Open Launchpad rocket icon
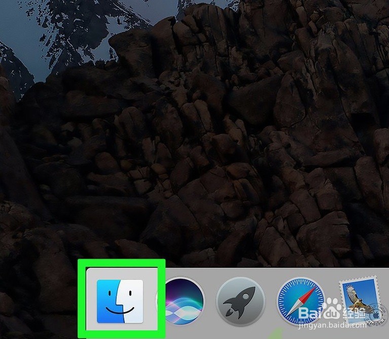Viewport: 389px width, 339px height. (240, 301)
